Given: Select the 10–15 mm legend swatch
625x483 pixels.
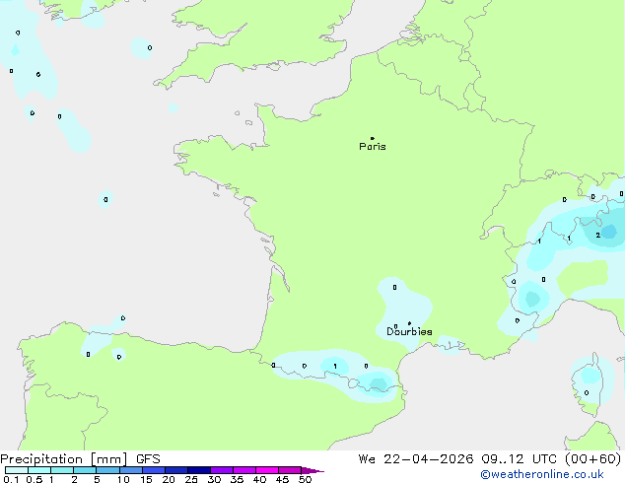Looking at the screenshot, I should [x=131, y=470].
